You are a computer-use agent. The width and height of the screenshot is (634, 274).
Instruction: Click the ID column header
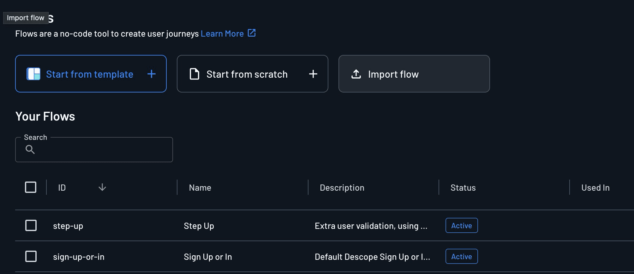[x=62, y=188]
